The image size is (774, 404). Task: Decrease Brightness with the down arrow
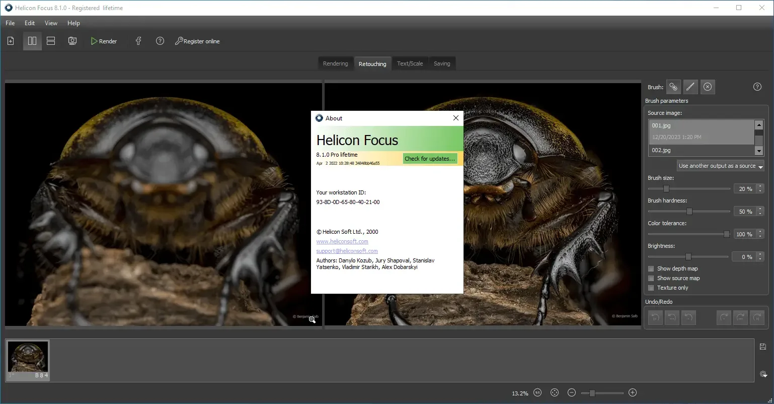coord(760,259)
